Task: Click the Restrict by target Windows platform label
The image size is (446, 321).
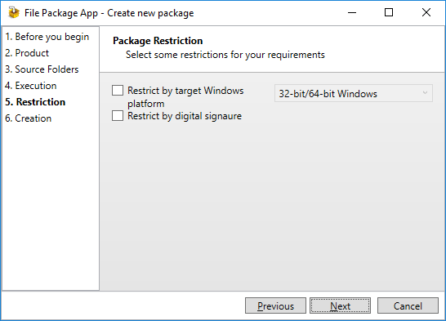Action: pos(185,97)
